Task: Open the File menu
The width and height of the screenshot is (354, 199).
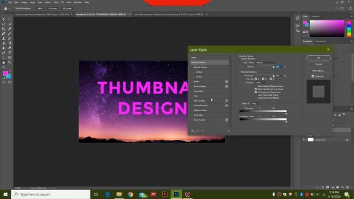Action: click(10, 2)
